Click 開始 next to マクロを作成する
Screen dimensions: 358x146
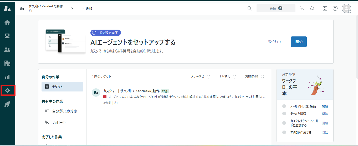pyautogui.click(x=325, y=133)
